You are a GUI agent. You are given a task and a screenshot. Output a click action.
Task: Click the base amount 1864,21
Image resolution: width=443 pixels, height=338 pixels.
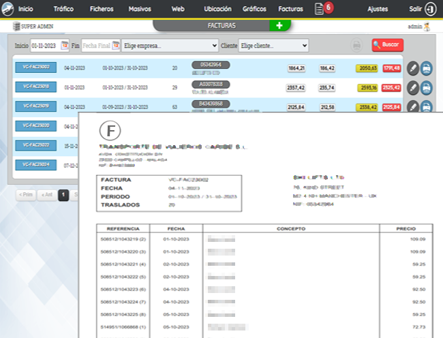point(296,68)
